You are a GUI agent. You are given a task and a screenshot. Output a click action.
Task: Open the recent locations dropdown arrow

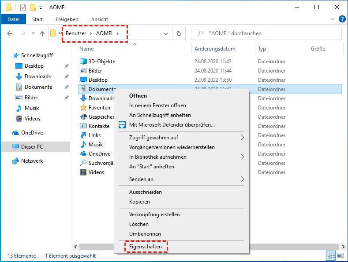tap(33, 33)
